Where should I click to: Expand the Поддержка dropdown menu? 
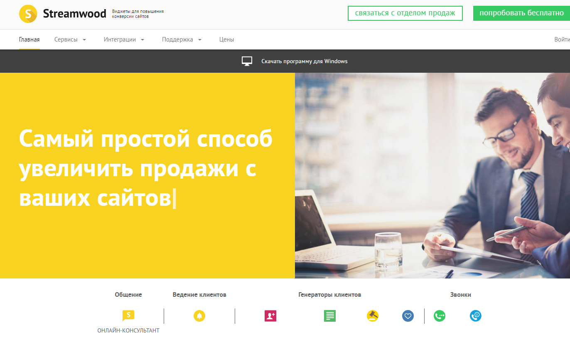click(x=182, y=39)
